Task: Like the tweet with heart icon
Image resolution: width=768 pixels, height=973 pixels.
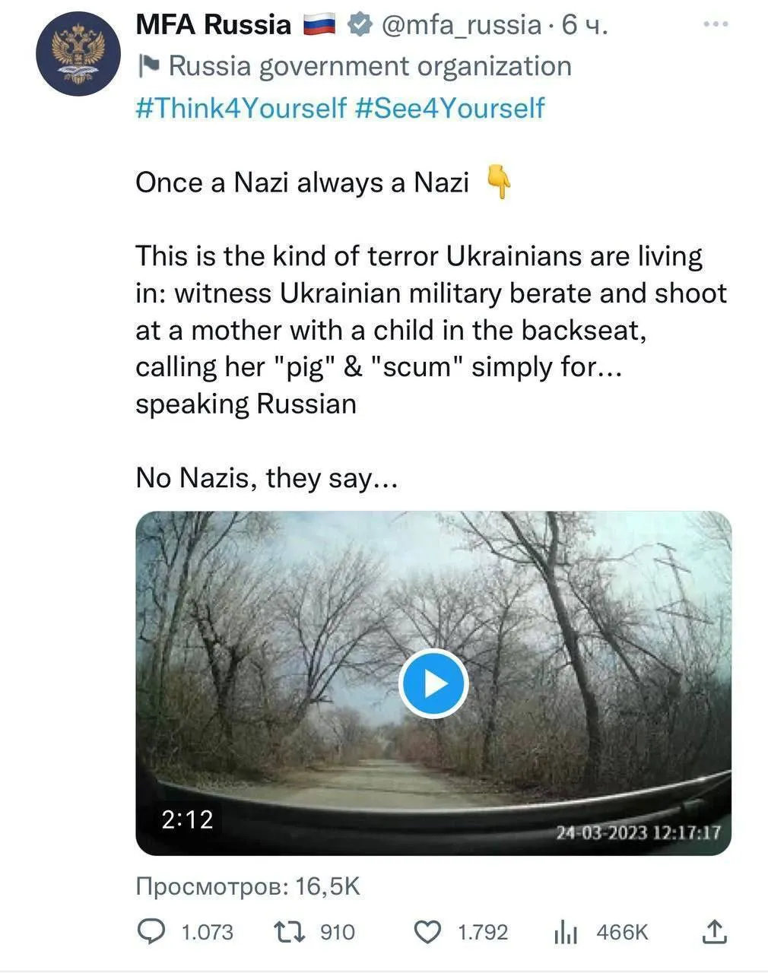Action: click(429, 931)
